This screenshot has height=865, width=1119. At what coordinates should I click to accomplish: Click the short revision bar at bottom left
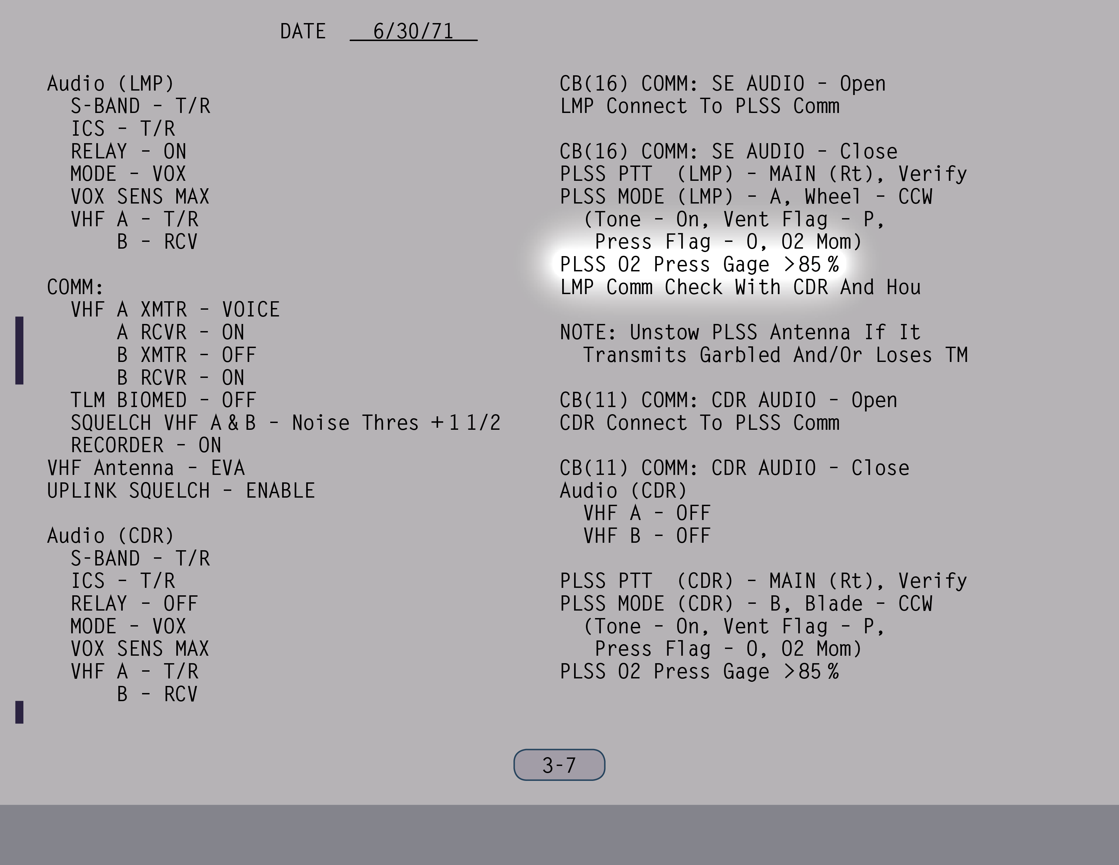click(x=19, y=712)
